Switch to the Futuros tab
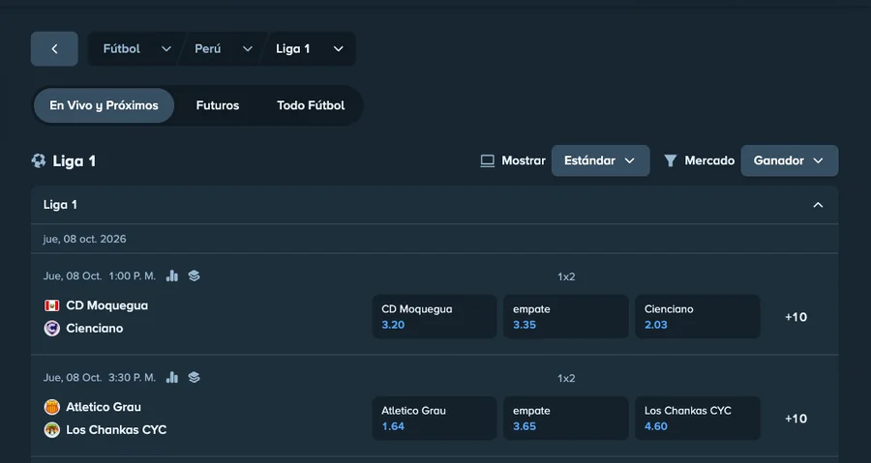Image resolution: width=871 pixels, height=463 pixels. [x=217, y=105]
